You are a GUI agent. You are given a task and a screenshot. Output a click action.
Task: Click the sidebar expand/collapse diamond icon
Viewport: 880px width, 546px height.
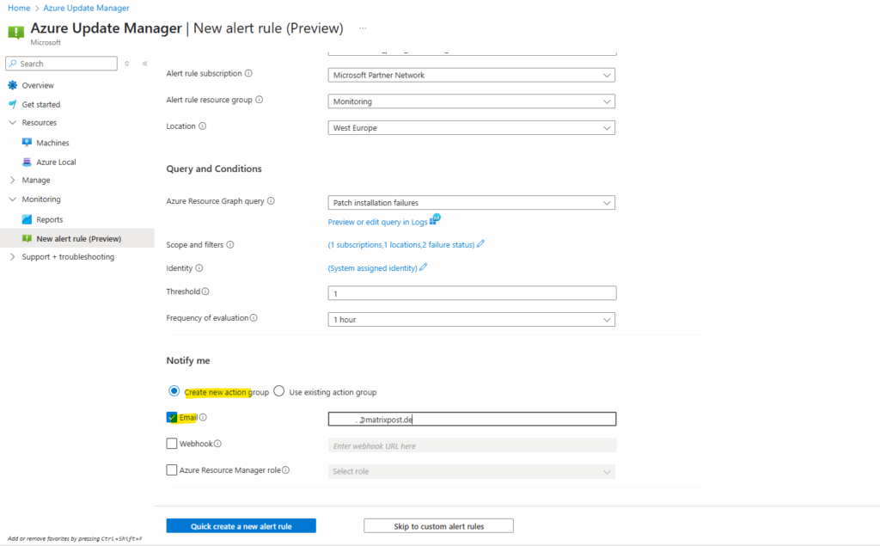click(127, 64)
